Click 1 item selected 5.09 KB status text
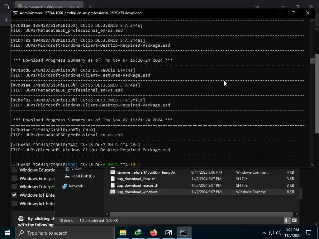 coord(98,221)
